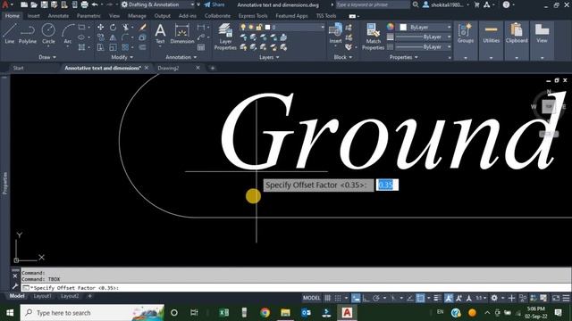572x321 pixels.
Task: Toggle polar tracking on status bar
Action: tap(376, 298)
